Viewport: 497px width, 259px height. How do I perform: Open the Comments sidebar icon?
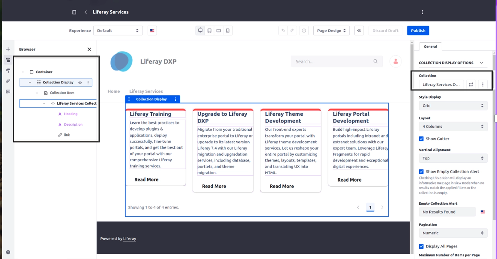point(8,92)
